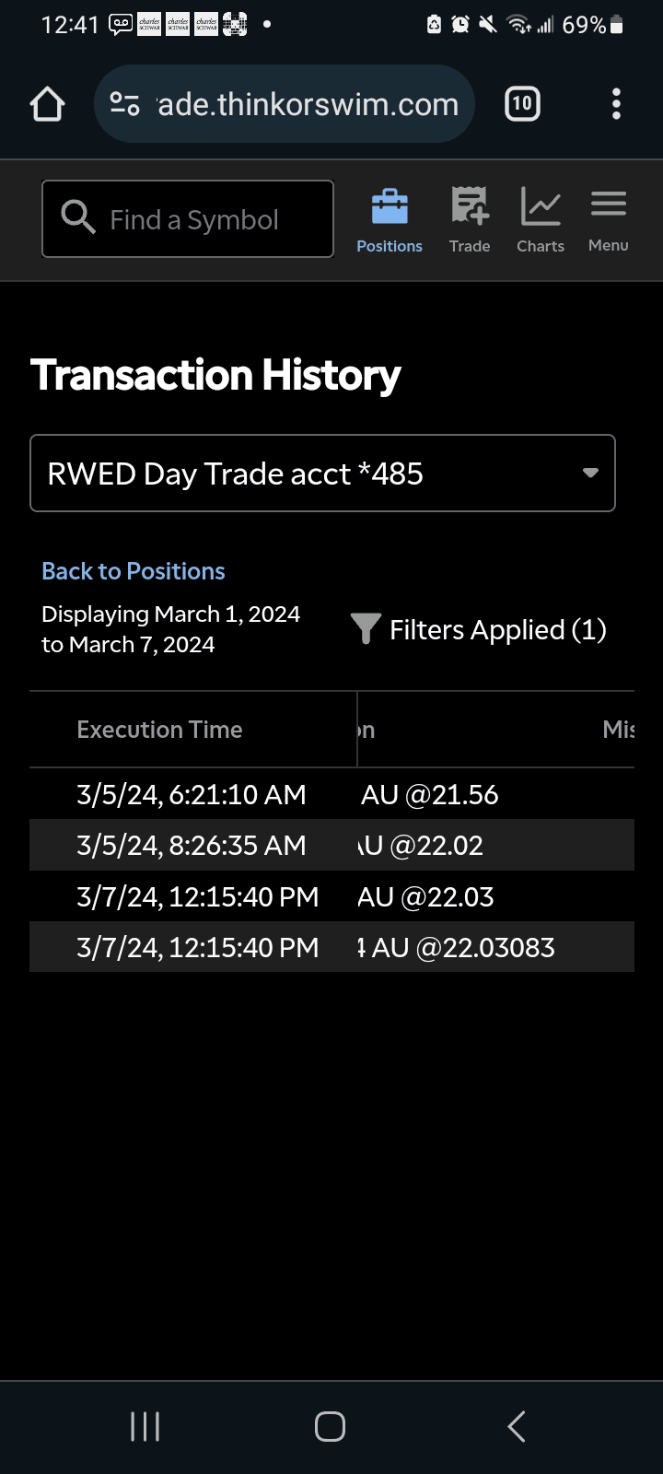
Task: Click the funnel filter icon
Action: 366,629
